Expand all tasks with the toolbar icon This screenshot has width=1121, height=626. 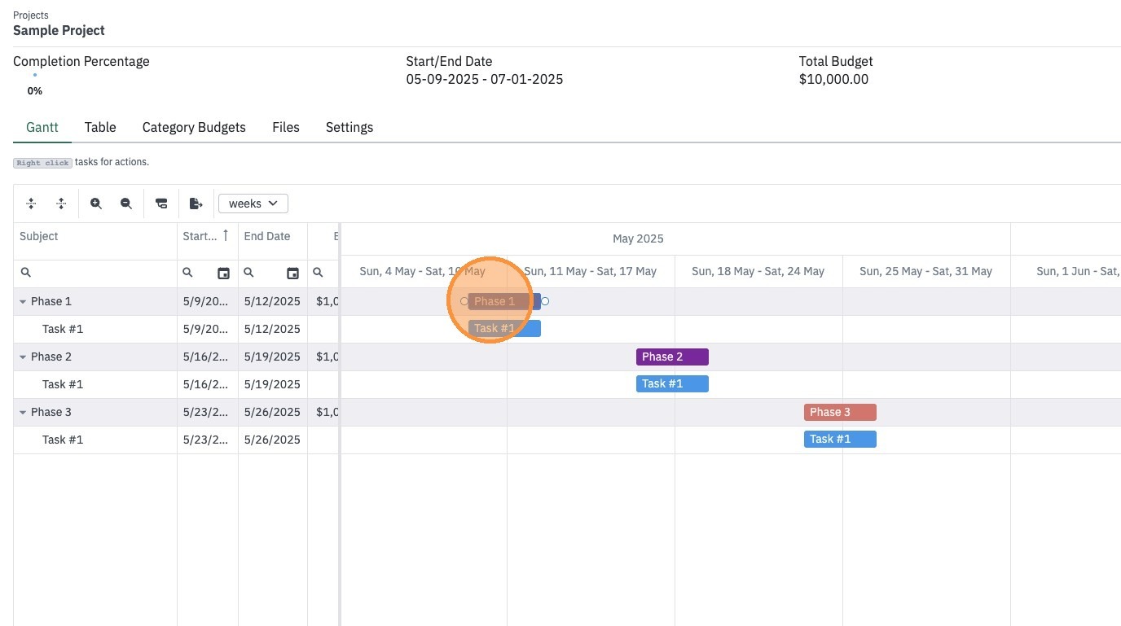61,204
